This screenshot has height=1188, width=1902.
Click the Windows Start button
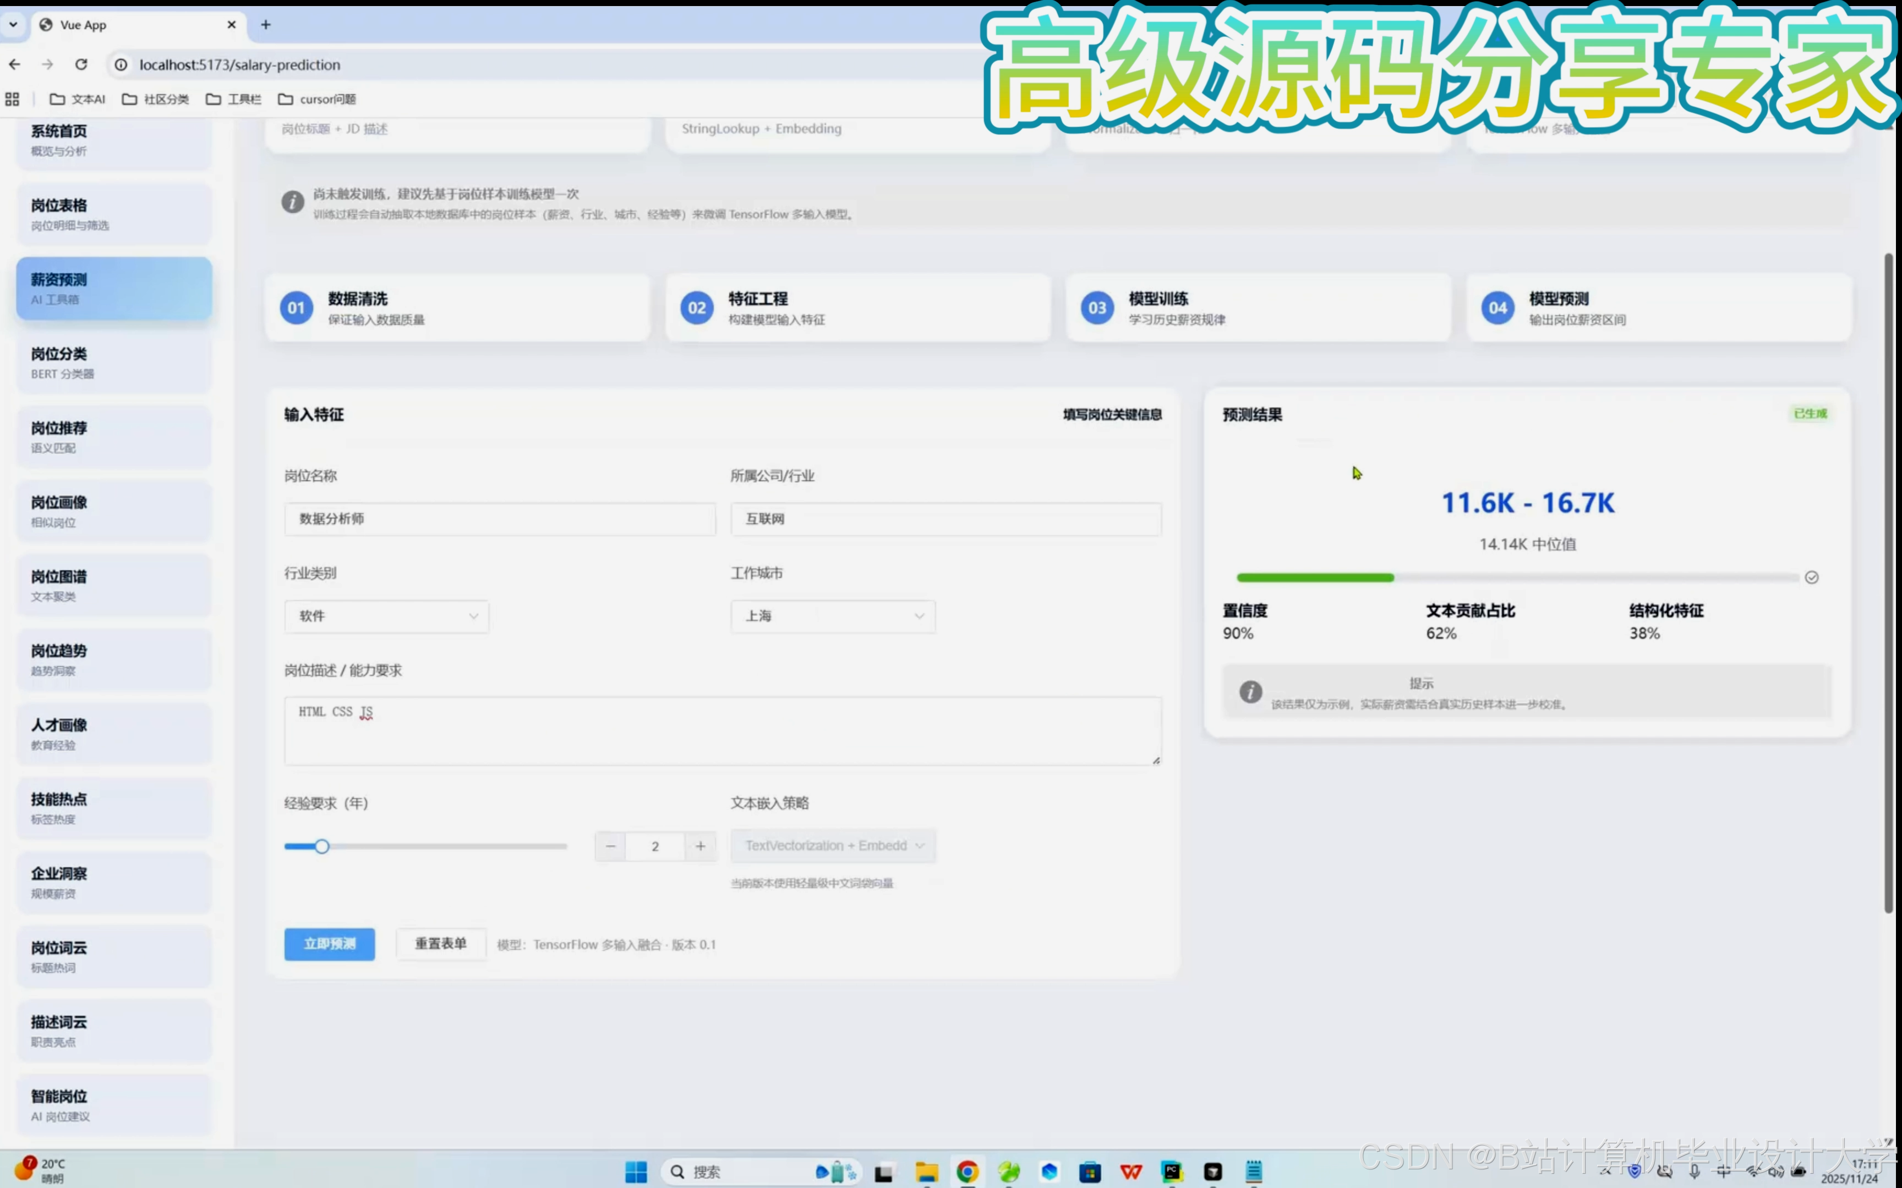(x=636, y=1171)
